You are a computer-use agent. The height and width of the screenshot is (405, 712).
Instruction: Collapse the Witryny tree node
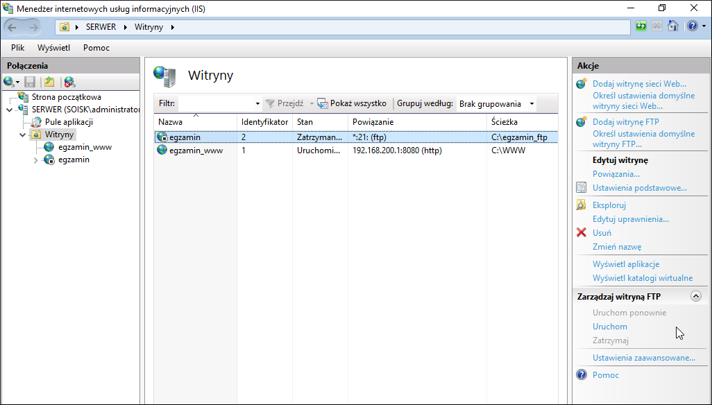(x=23, y=135)
